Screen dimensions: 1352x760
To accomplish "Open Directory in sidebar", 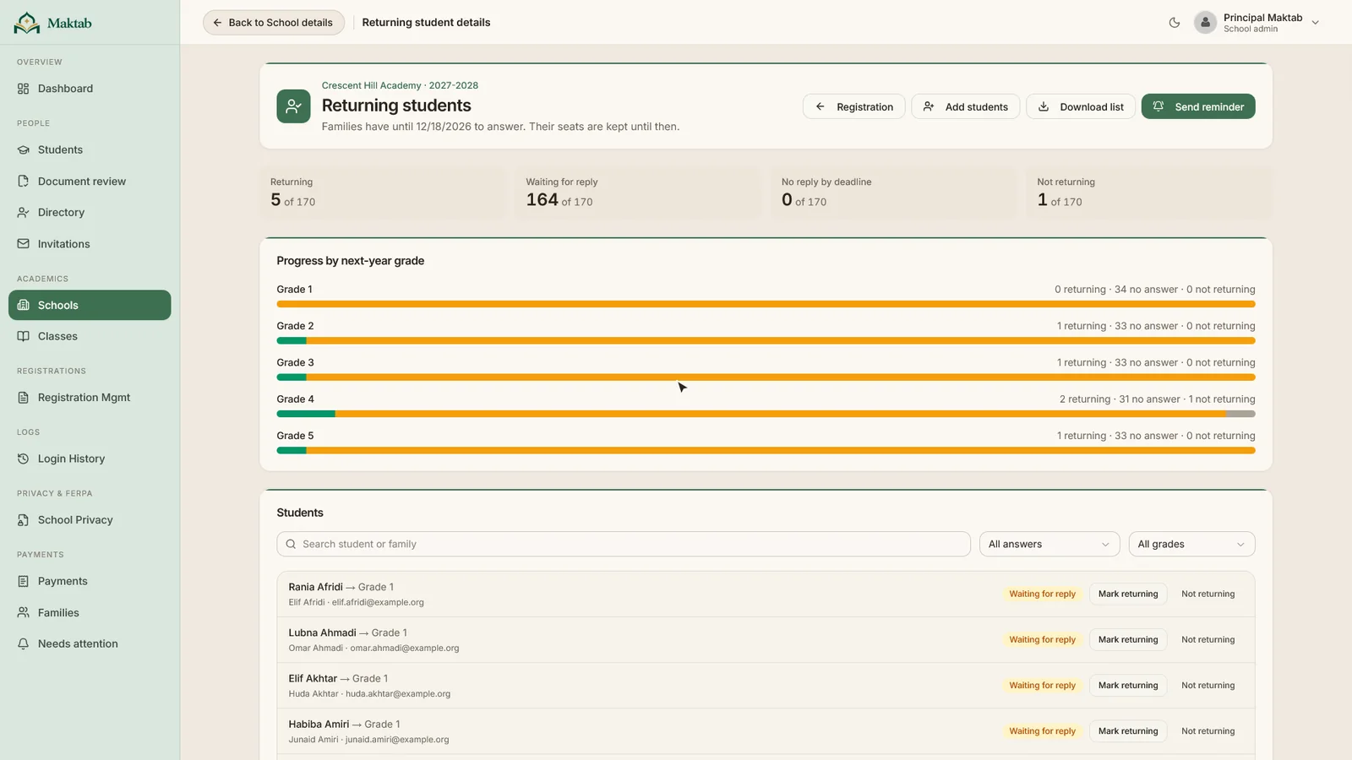I will 90,213.
